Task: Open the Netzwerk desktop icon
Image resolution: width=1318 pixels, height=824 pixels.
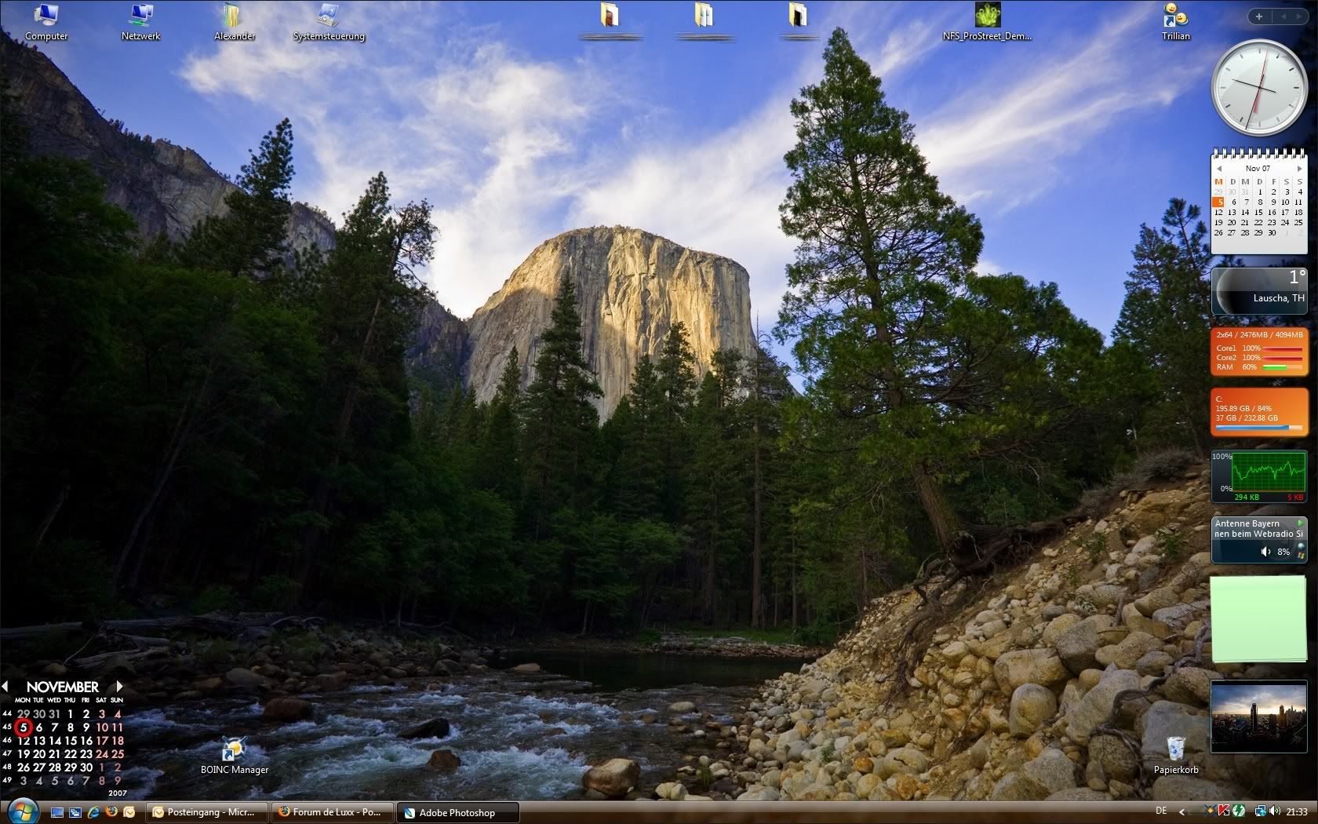Action: coord(140,21)
